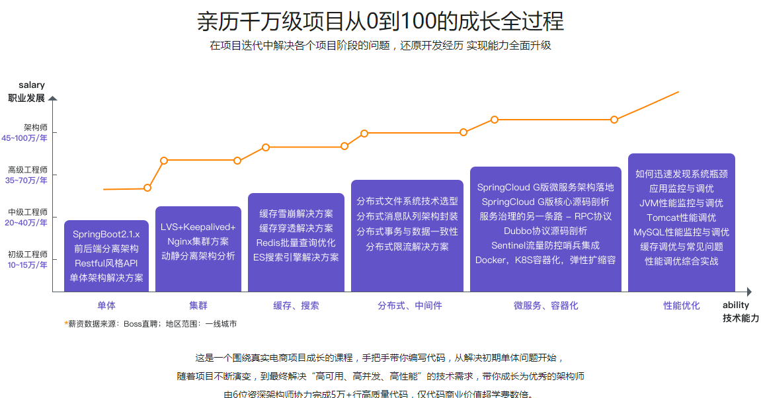The width and height of the screenshot is (761, 398).
Task: Select the 中级工程师 20~40万/年 label
Action: pos(26,217)
